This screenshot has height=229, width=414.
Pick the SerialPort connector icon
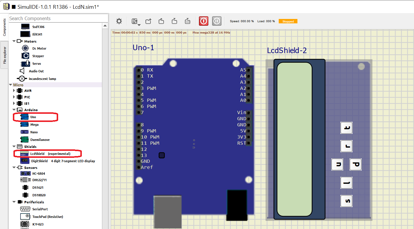(x=25, y=209)
